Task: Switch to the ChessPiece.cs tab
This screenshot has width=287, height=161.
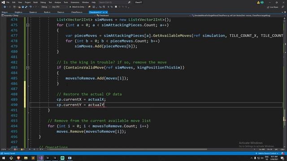Action: tap(77, 12)
